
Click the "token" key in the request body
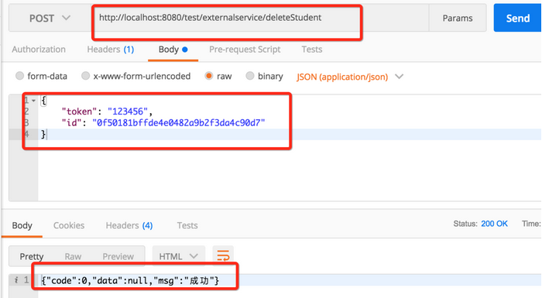[79, 111]
